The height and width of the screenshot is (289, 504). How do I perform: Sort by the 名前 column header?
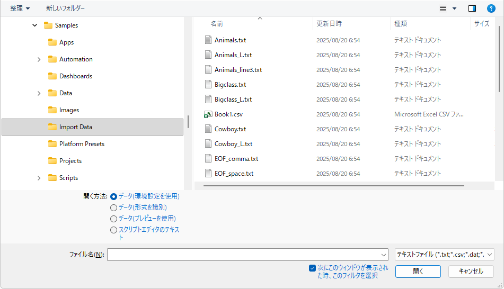(217, 24)
